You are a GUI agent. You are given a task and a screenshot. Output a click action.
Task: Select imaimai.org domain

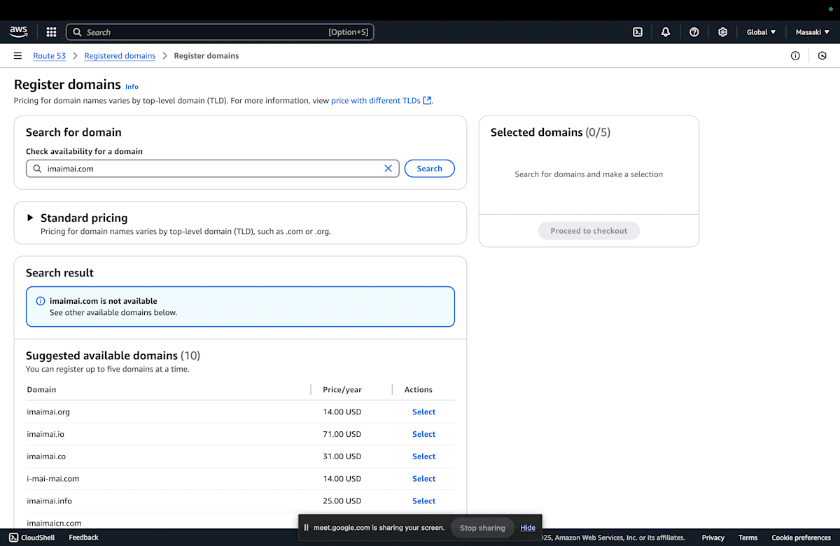[423, 412]
